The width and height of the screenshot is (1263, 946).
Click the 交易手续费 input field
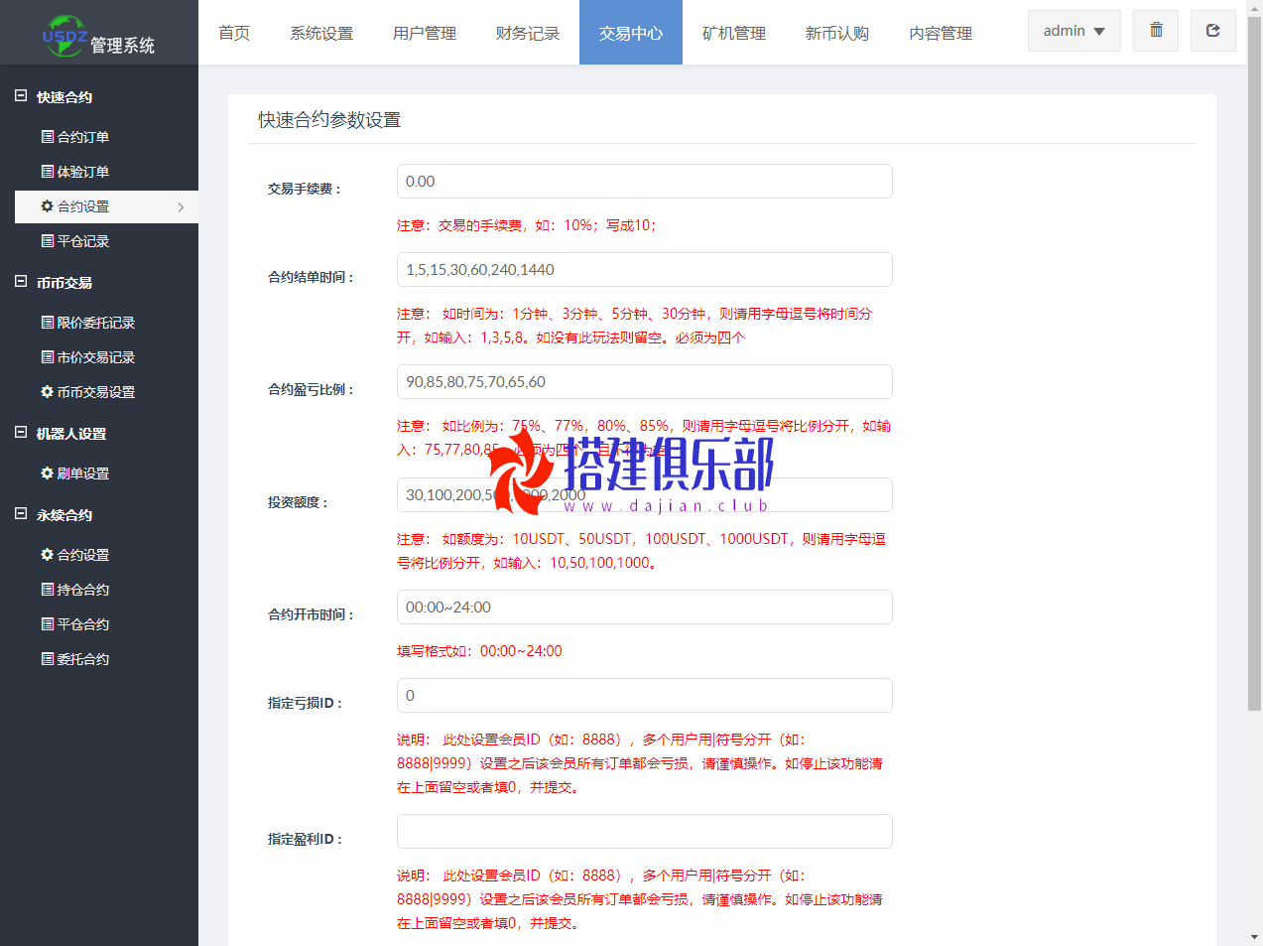(644, 182)
